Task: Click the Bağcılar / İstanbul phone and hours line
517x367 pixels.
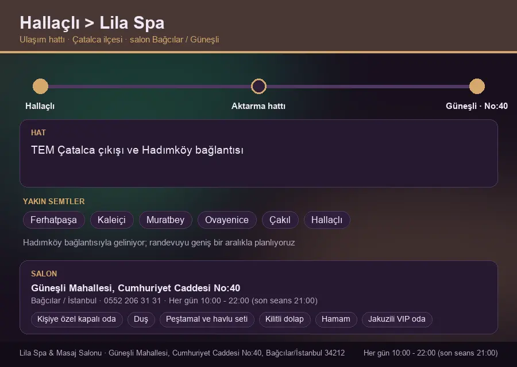Action: (174, 301)
